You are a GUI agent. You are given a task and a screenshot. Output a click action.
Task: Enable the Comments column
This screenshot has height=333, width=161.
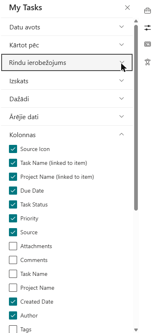pos(13,260)
